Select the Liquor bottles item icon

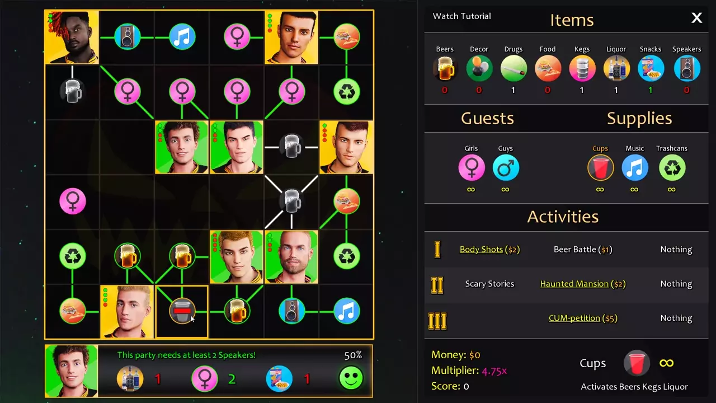(x=616, y=69)
